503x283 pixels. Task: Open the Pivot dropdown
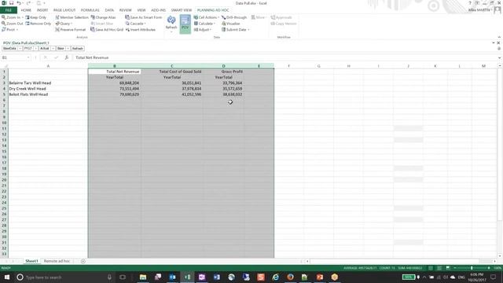point(10,30)
